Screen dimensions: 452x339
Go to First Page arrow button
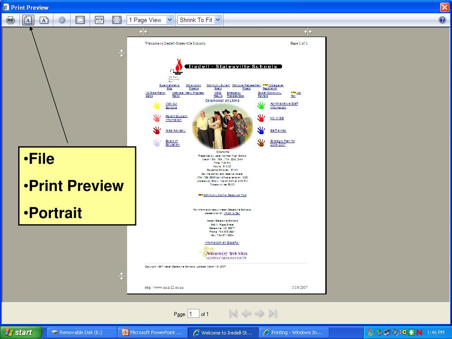tap(233, 313)
